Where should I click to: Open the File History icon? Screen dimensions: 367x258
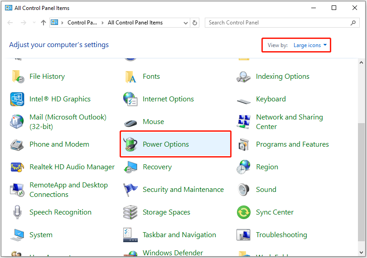coord(18,76)
